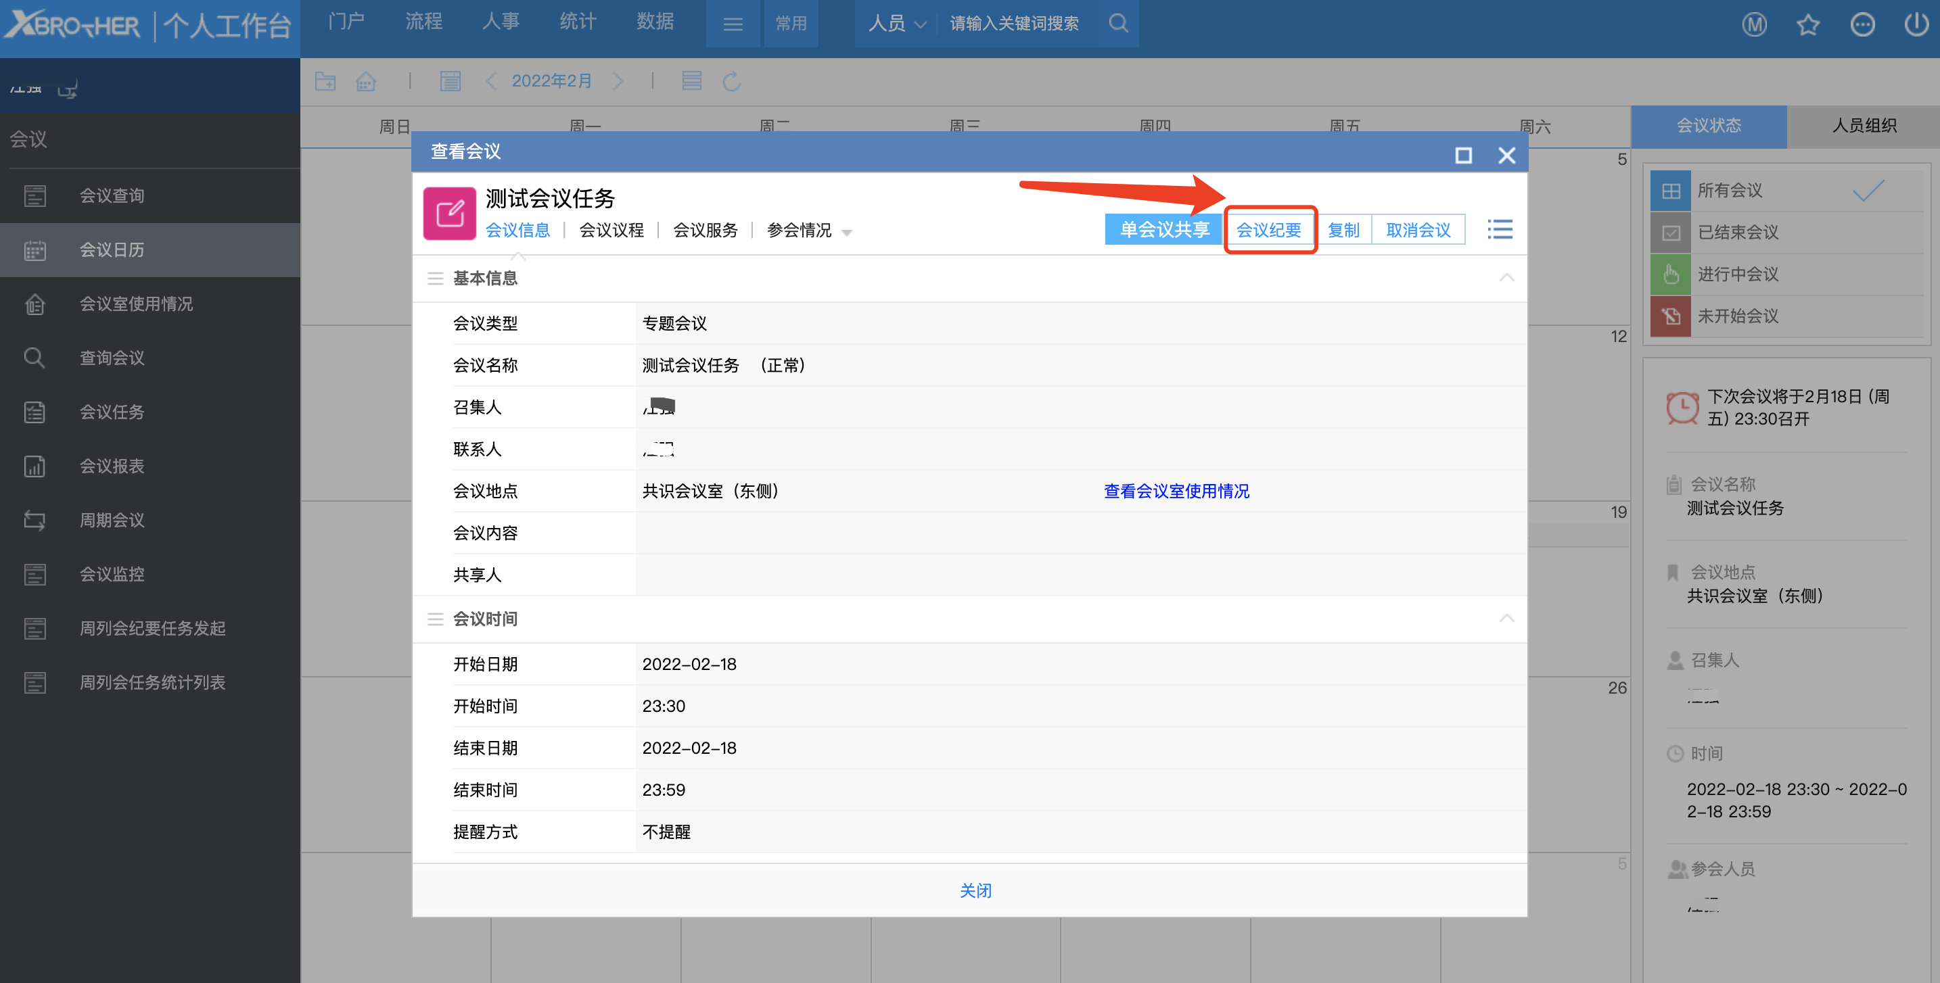The image size is (1940, 983).
Task: Click the hamburger menu icon in top navigation
Action: pos(733,24)
